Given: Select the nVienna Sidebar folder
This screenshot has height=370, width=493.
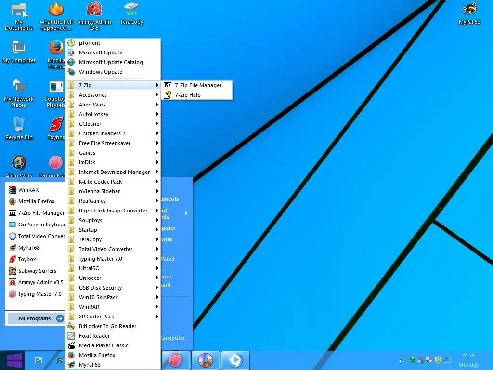Looking at the screenshot, I should click(x=113, y=191).
